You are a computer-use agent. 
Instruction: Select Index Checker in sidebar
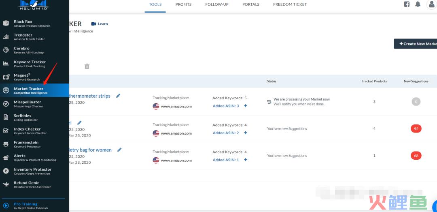tap(34, 131)
